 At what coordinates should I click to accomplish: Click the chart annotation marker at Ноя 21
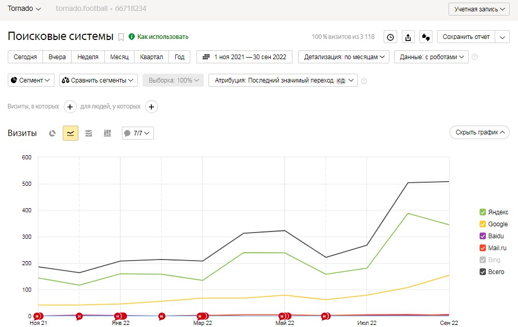tap(38, 317)
